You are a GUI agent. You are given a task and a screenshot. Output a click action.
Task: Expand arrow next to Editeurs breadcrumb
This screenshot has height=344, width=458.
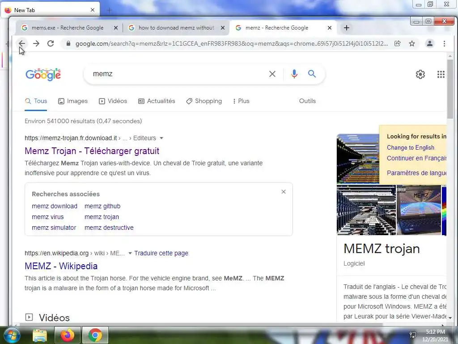pyautogui.click(x=161, y=138)
